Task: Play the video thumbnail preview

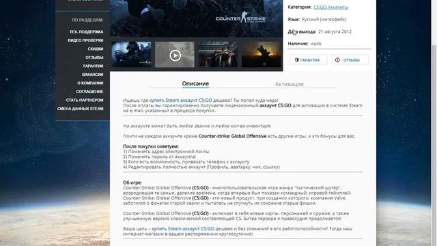Action: (175, 55)
